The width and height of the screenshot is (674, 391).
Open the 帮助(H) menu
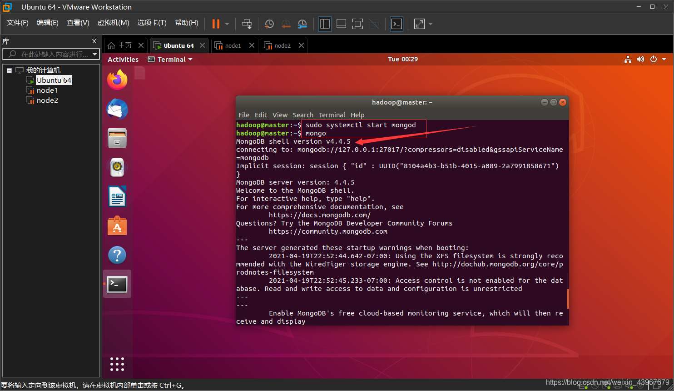tap(187, 23)
